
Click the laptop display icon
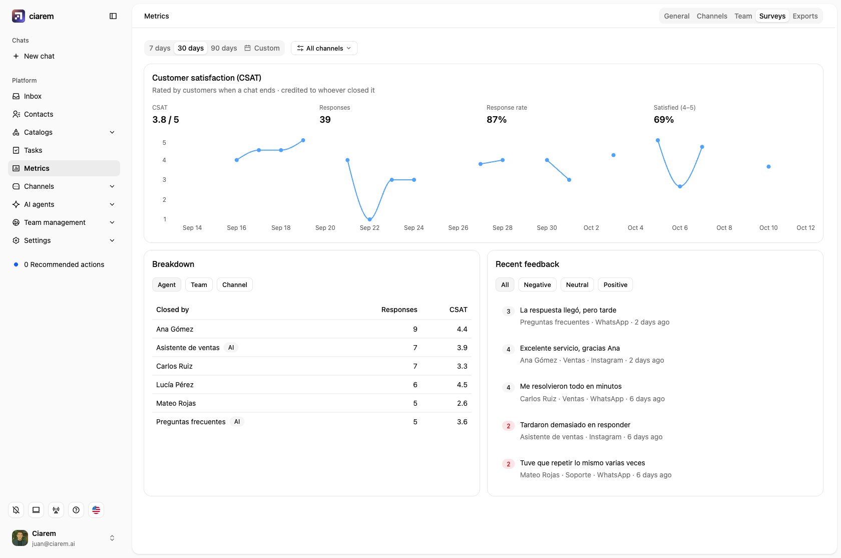(36, 510)
